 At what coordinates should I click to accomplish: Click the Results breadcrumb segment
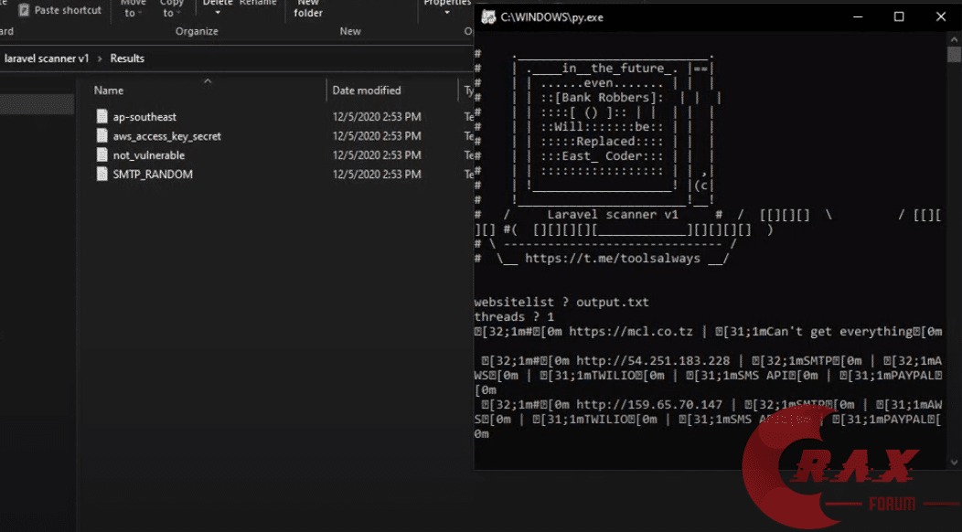click(x=127, y=59)
